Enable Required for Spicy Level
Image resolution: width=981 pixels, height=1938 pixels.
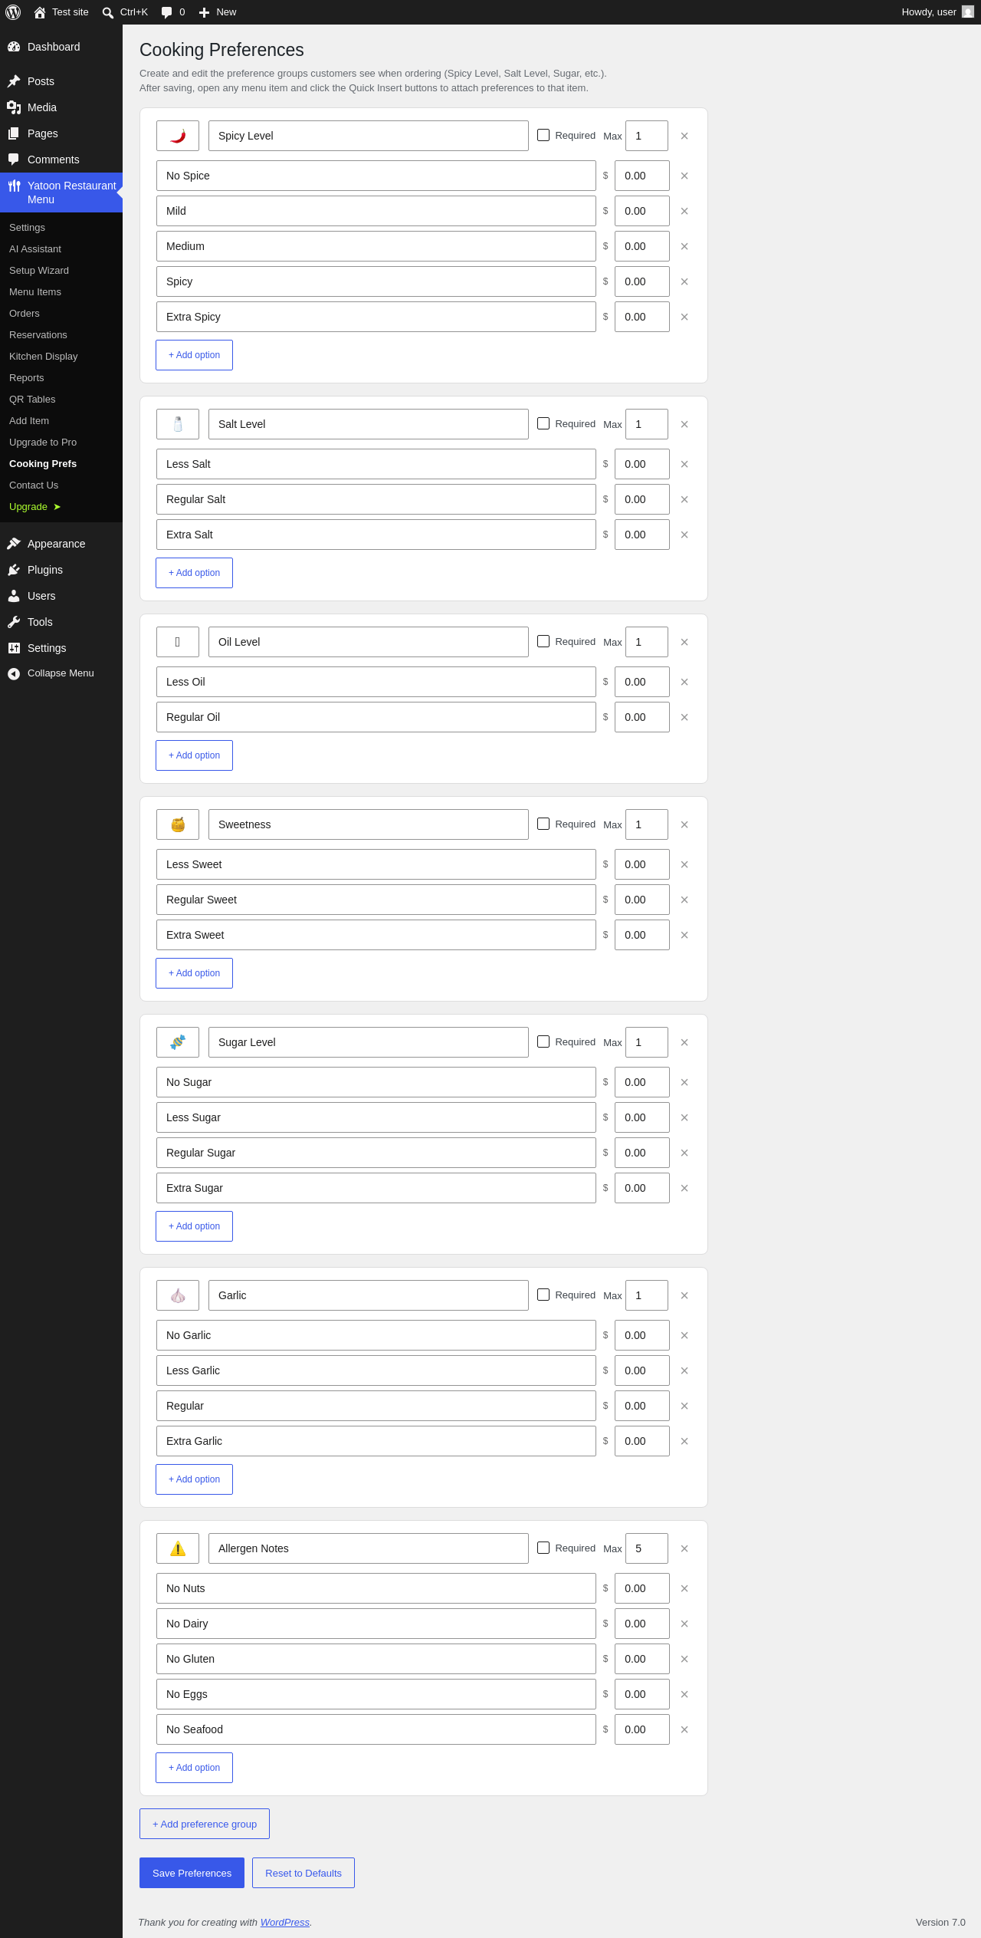[543, 135]
